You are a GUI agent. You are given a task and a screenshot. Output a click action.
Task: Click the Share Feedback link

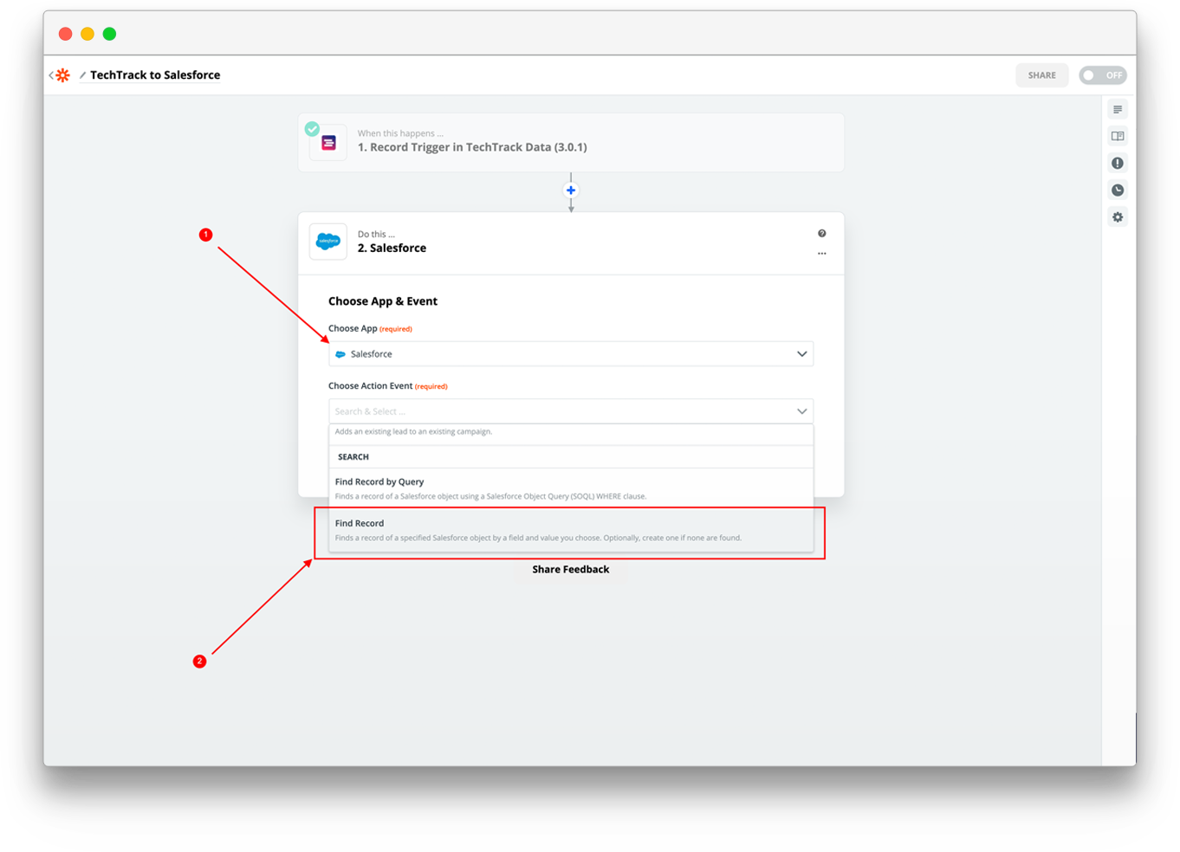[x=570, y=570]
